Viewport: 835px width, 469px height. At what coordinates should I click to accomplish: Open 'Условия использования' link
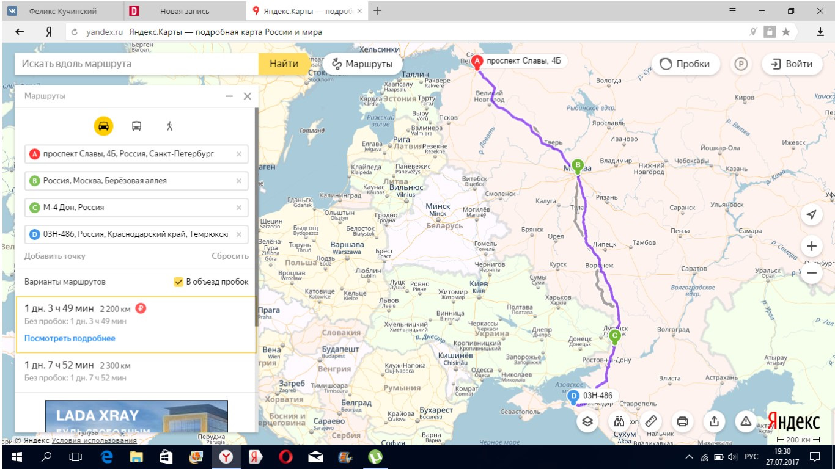click(x=94, y=440)
